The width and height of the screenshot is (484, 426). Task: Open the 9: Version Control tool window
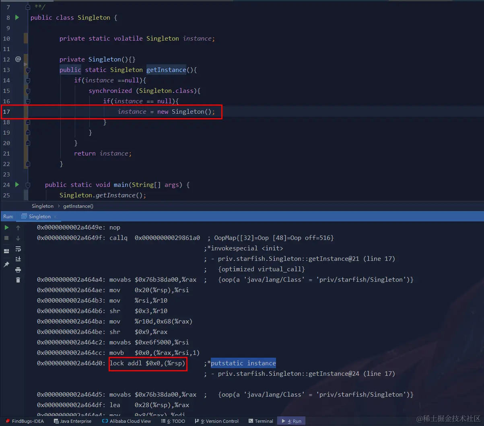(216, 421)
